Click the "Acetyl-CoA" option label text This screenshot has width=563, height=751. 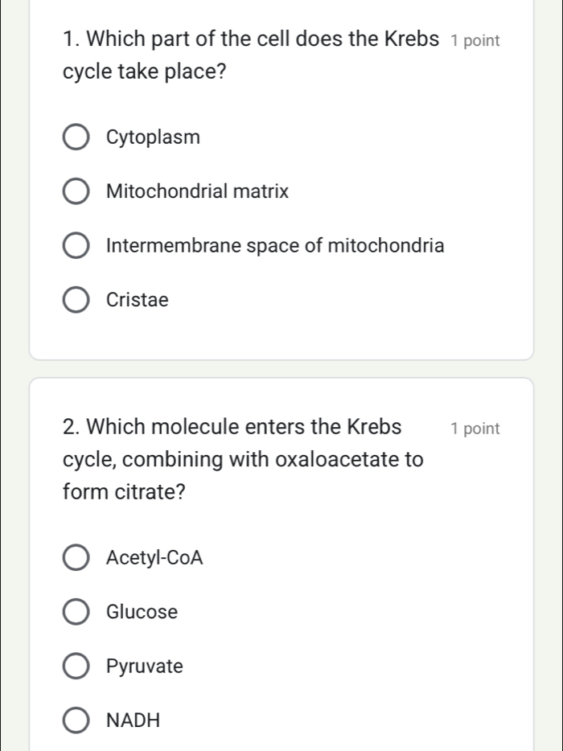coord(154,558)
